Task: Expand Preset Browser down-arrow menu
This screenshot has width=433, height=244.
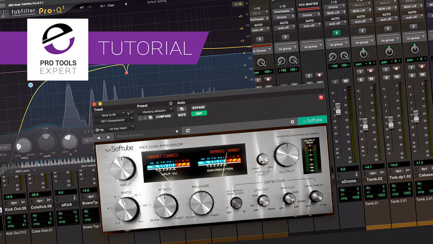Action: coord(177,131)
